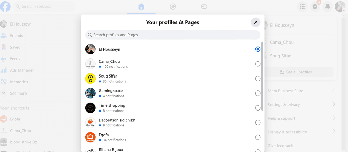Viewport: 348px width, 152px height.
Task: Click the Cama_Chou page avatar in dialog
Action: tap(90, 64)
